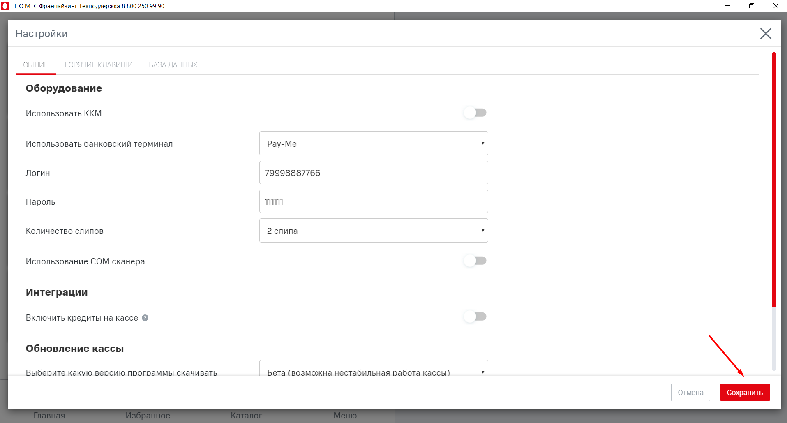Click the Использовать банковский терминал label

99,144
